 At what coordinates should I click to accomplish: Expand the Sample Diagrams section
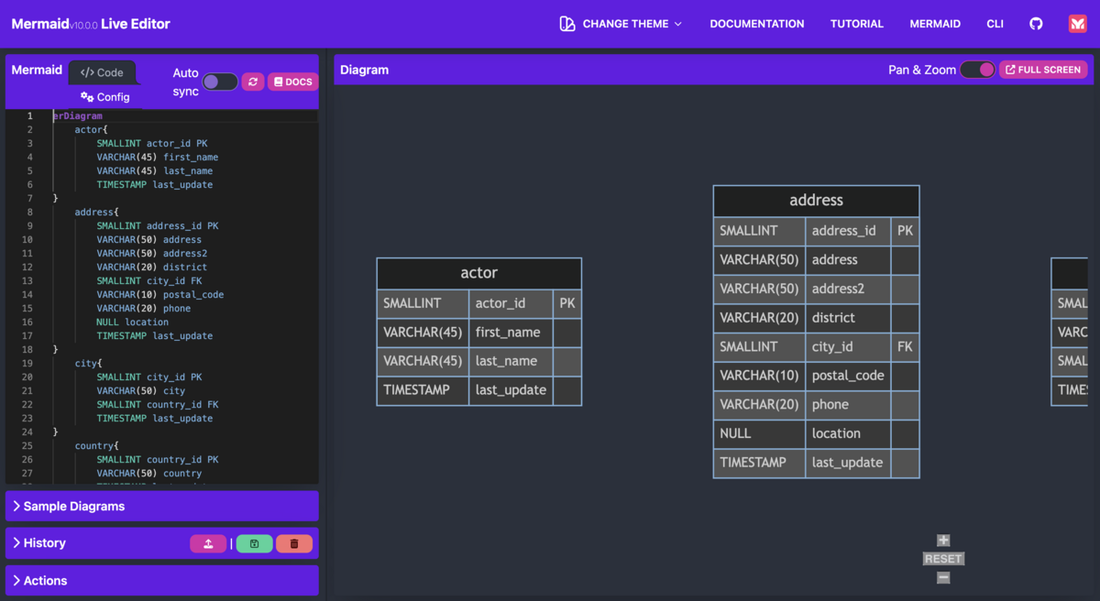[162, 506]
